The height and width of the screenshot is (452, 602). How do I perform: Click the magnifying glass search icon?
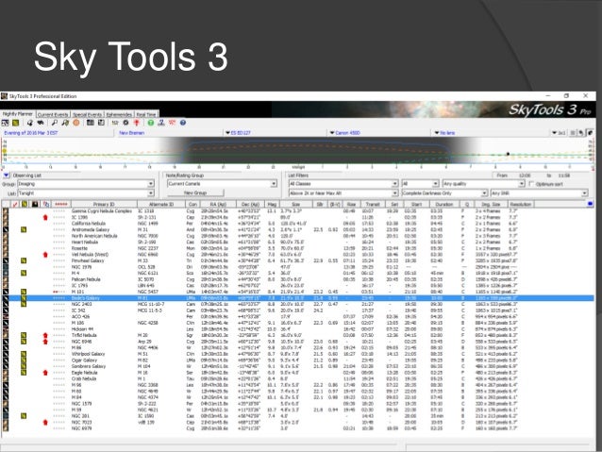click(55, 123)
